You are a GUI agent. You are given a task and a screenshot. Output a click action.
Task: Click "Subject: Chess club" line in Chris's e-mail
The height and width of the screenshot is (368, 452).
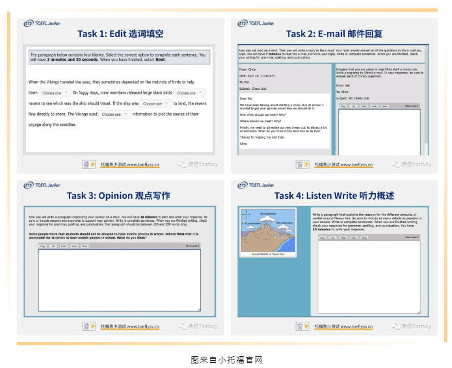coord(253,88)
